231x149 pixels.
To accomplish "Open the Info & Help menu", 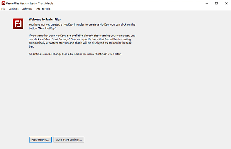I will click(43, 9).
